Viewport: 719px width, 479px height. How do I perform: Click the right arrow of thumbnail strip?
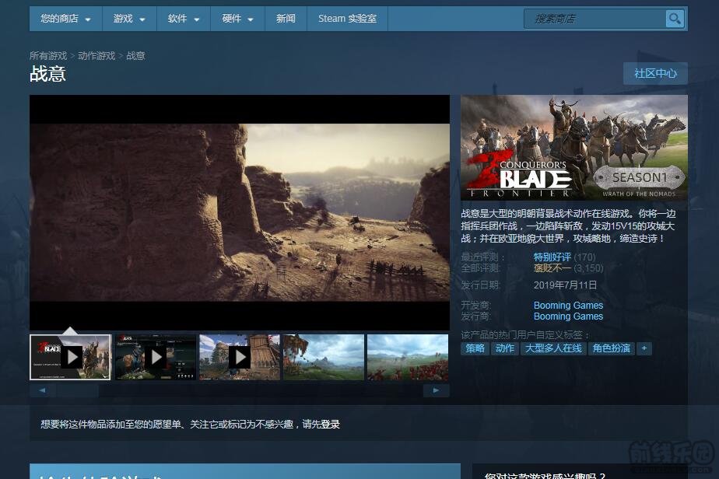click(x=436, y=390)
